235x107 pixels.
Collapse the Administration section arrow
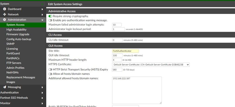42,20
